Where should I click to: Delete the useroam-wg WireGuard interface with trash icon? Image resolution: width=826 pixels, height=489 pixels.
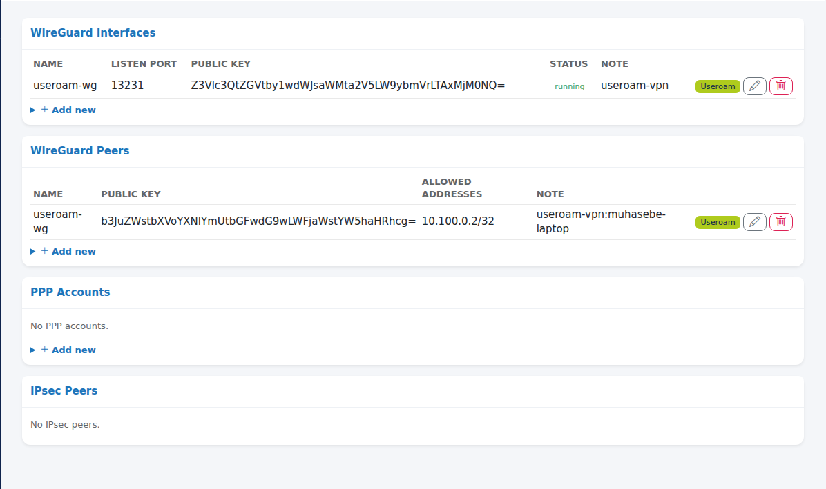tap(780, 86)
